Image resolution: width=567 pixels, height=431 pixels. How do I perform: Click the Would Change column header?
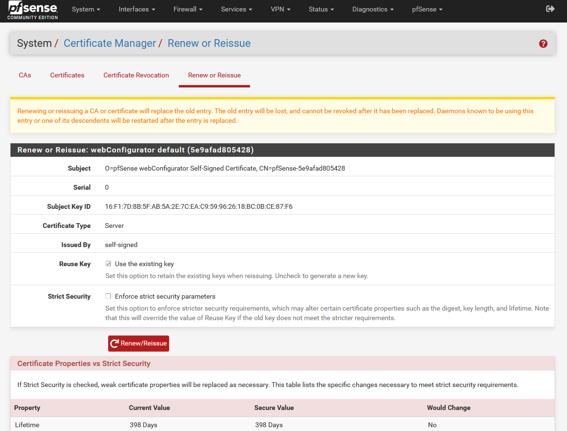tap(448, 408)
